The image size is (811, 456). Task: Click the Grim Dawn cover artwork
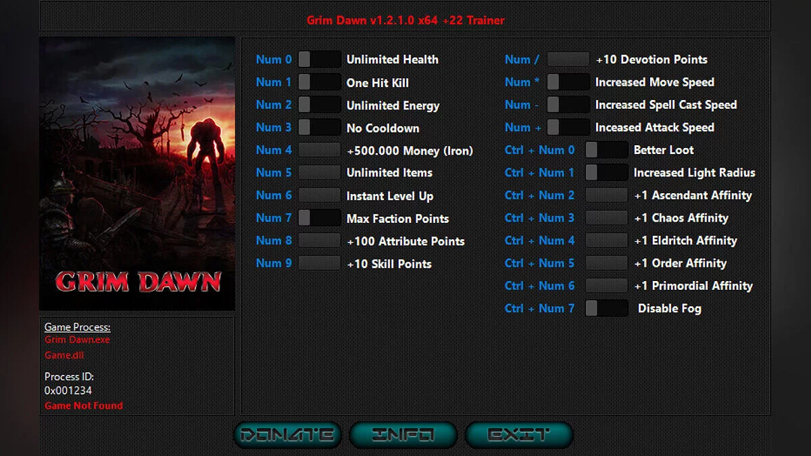(x=137, y=172)
